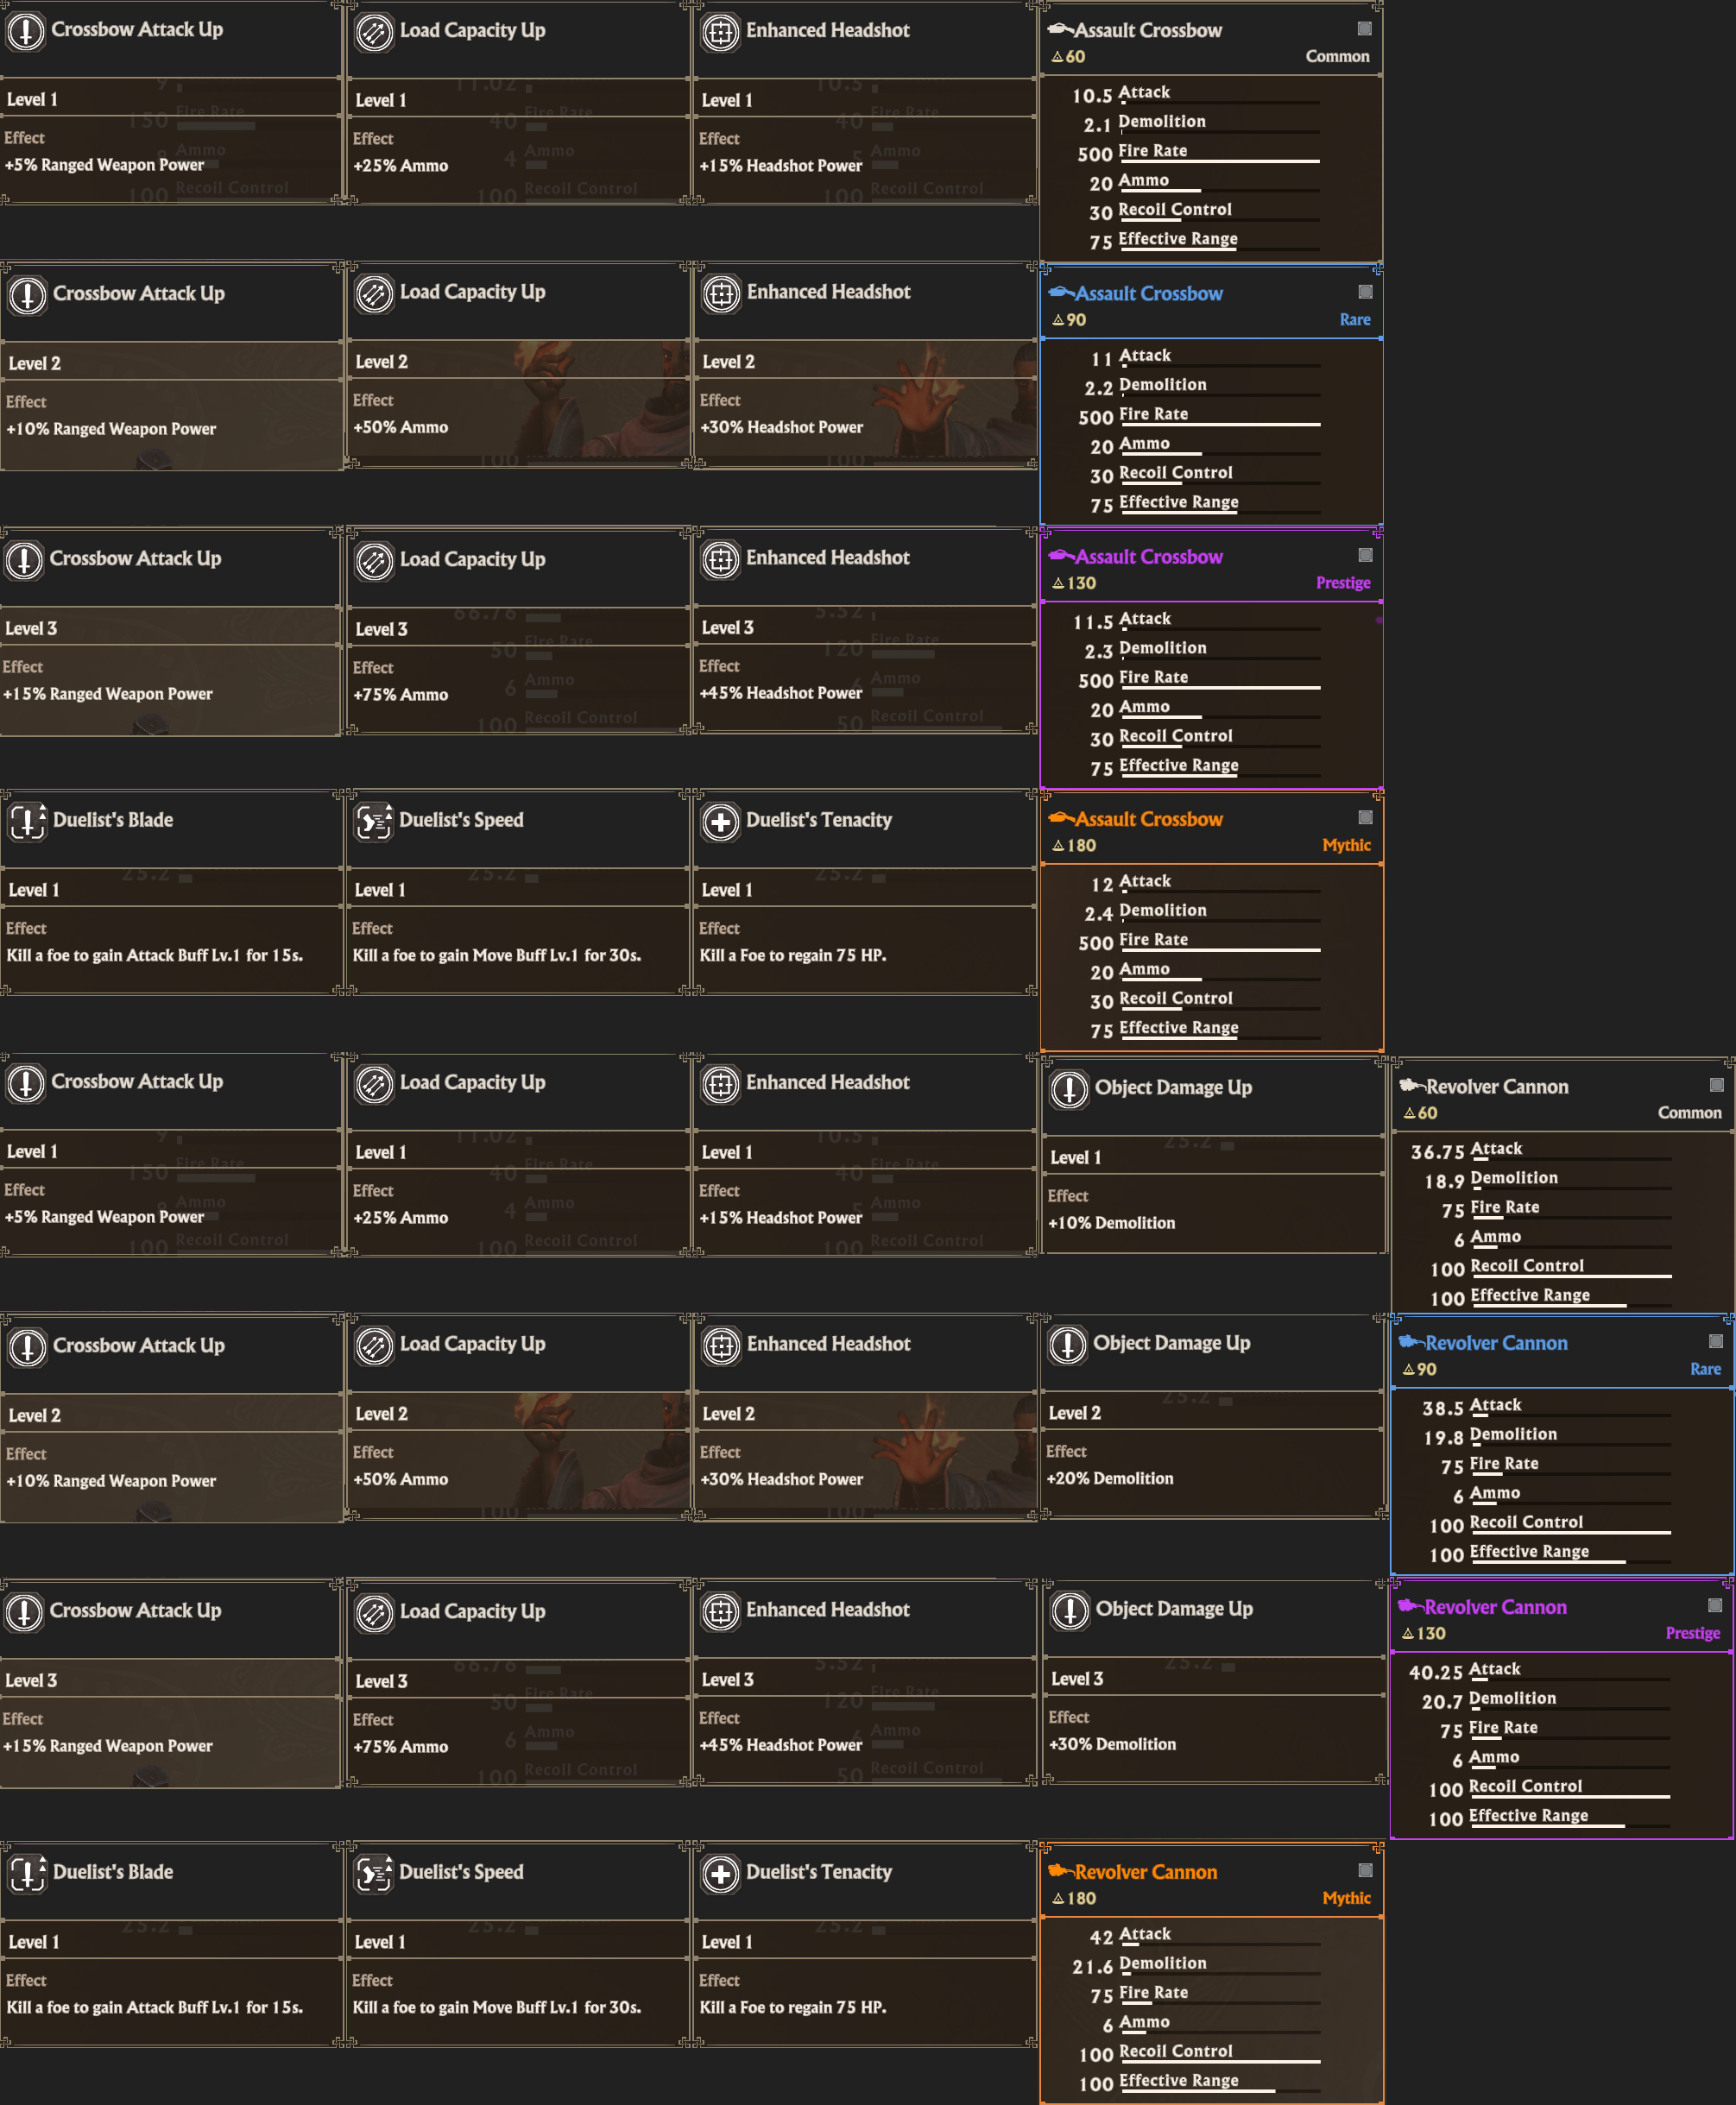1736x2105 pixels.
Task: Click Enhanced Headshot icon beside Rare Assault Crossbow
Action: (x=721, y=293)
